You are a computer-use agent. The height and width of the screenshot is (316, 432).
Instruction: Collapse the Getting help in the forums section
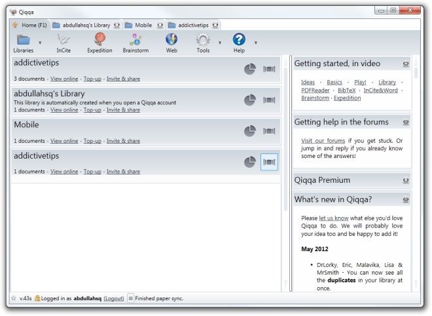tap(406, 123)
